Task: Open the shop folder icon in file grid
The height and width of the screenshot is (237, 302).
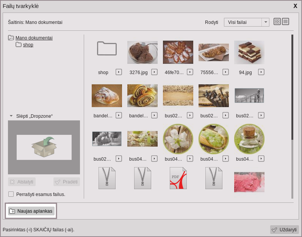Action: click(x=107, y=49)
